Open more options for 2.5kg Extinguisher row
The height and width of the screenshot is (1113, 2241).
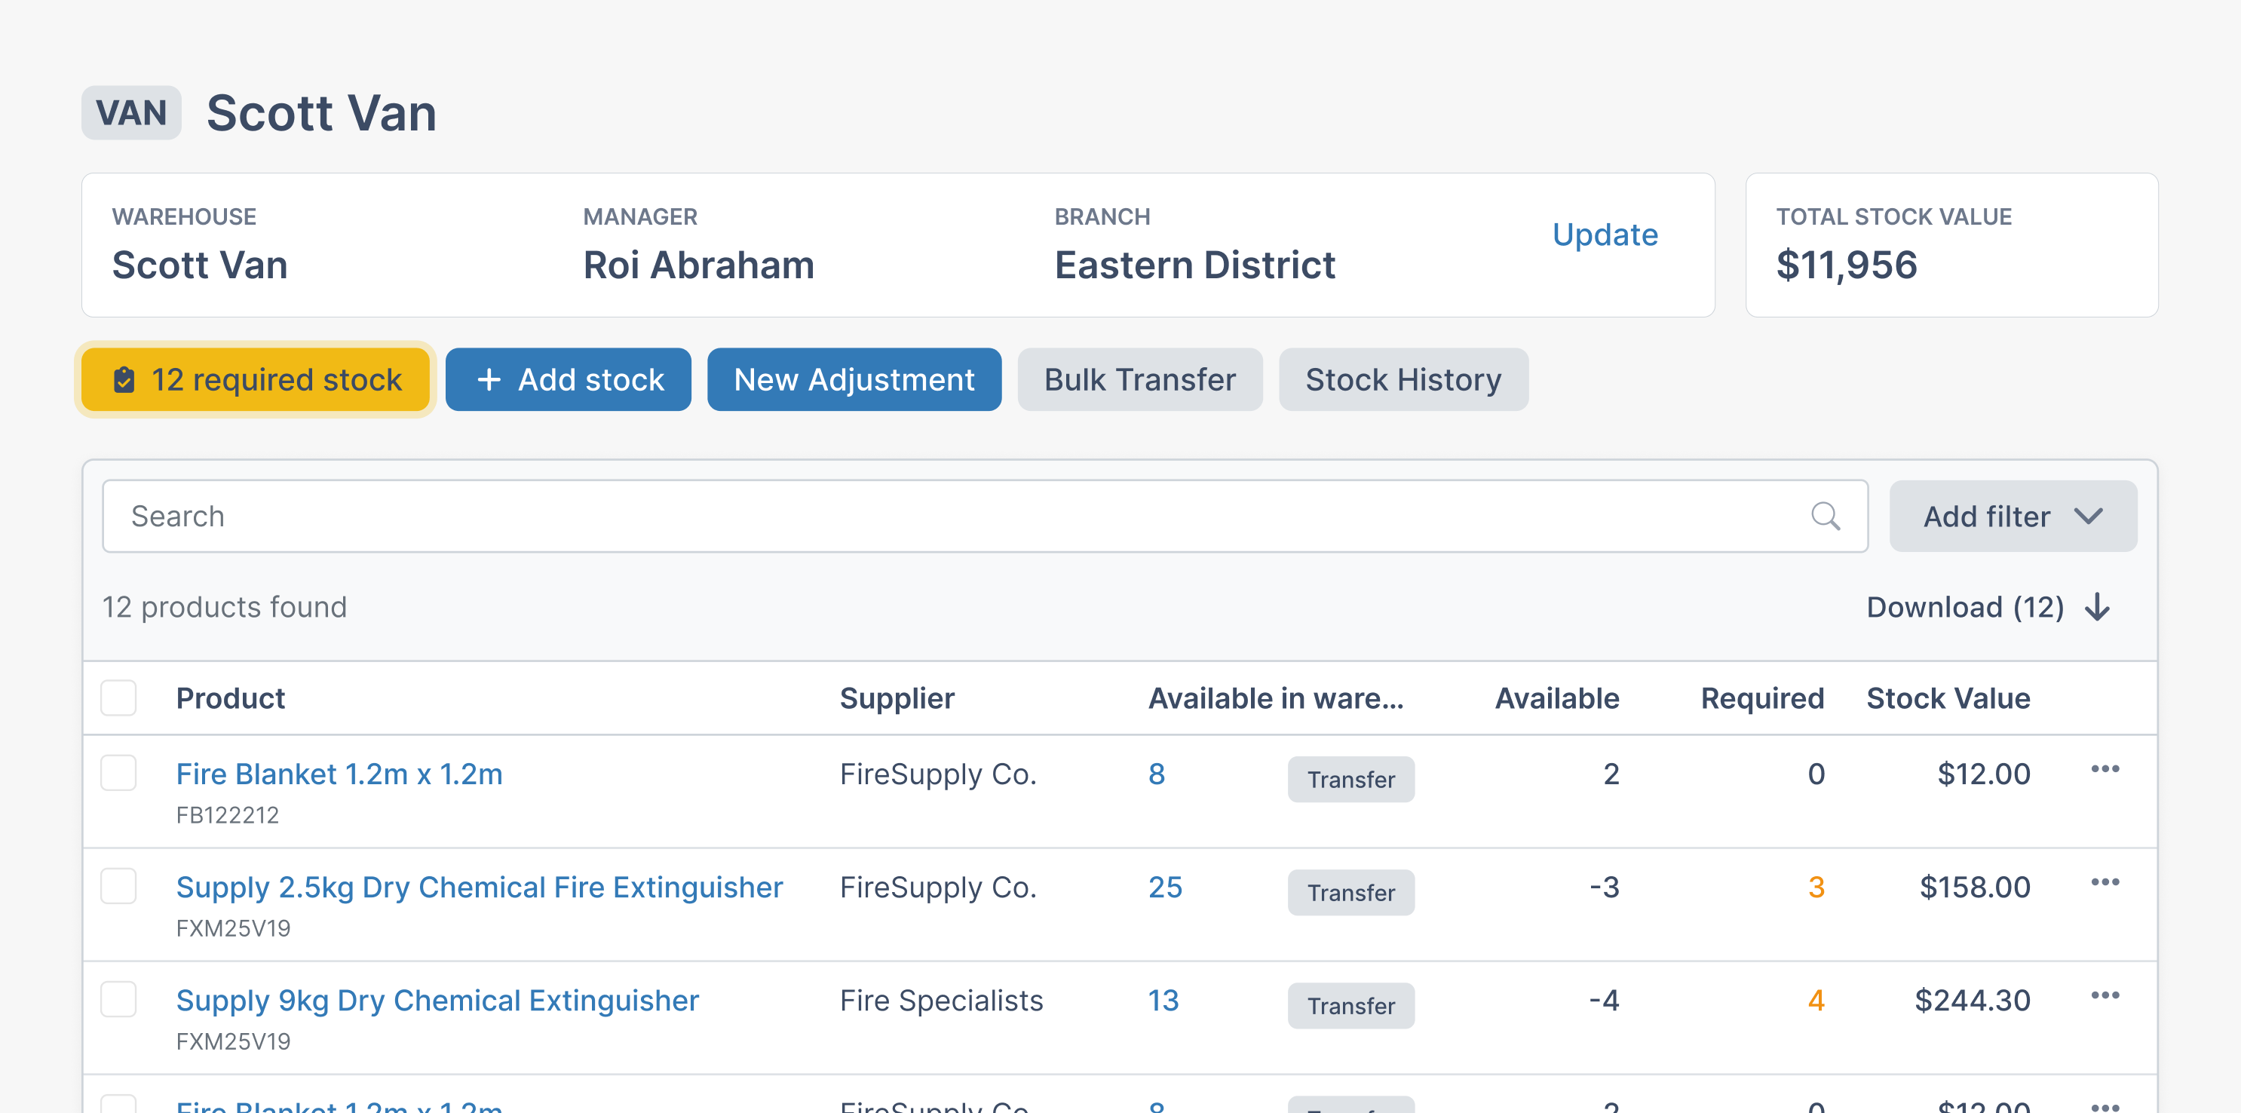pos(2105,882)
